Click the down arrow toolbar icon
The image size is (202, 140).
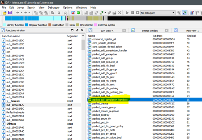coord(59,12)
